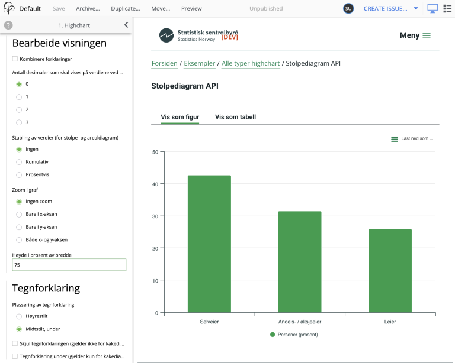Toggle the monitor preview icon
Screen dimensions: 455x363
click(432, 9)
